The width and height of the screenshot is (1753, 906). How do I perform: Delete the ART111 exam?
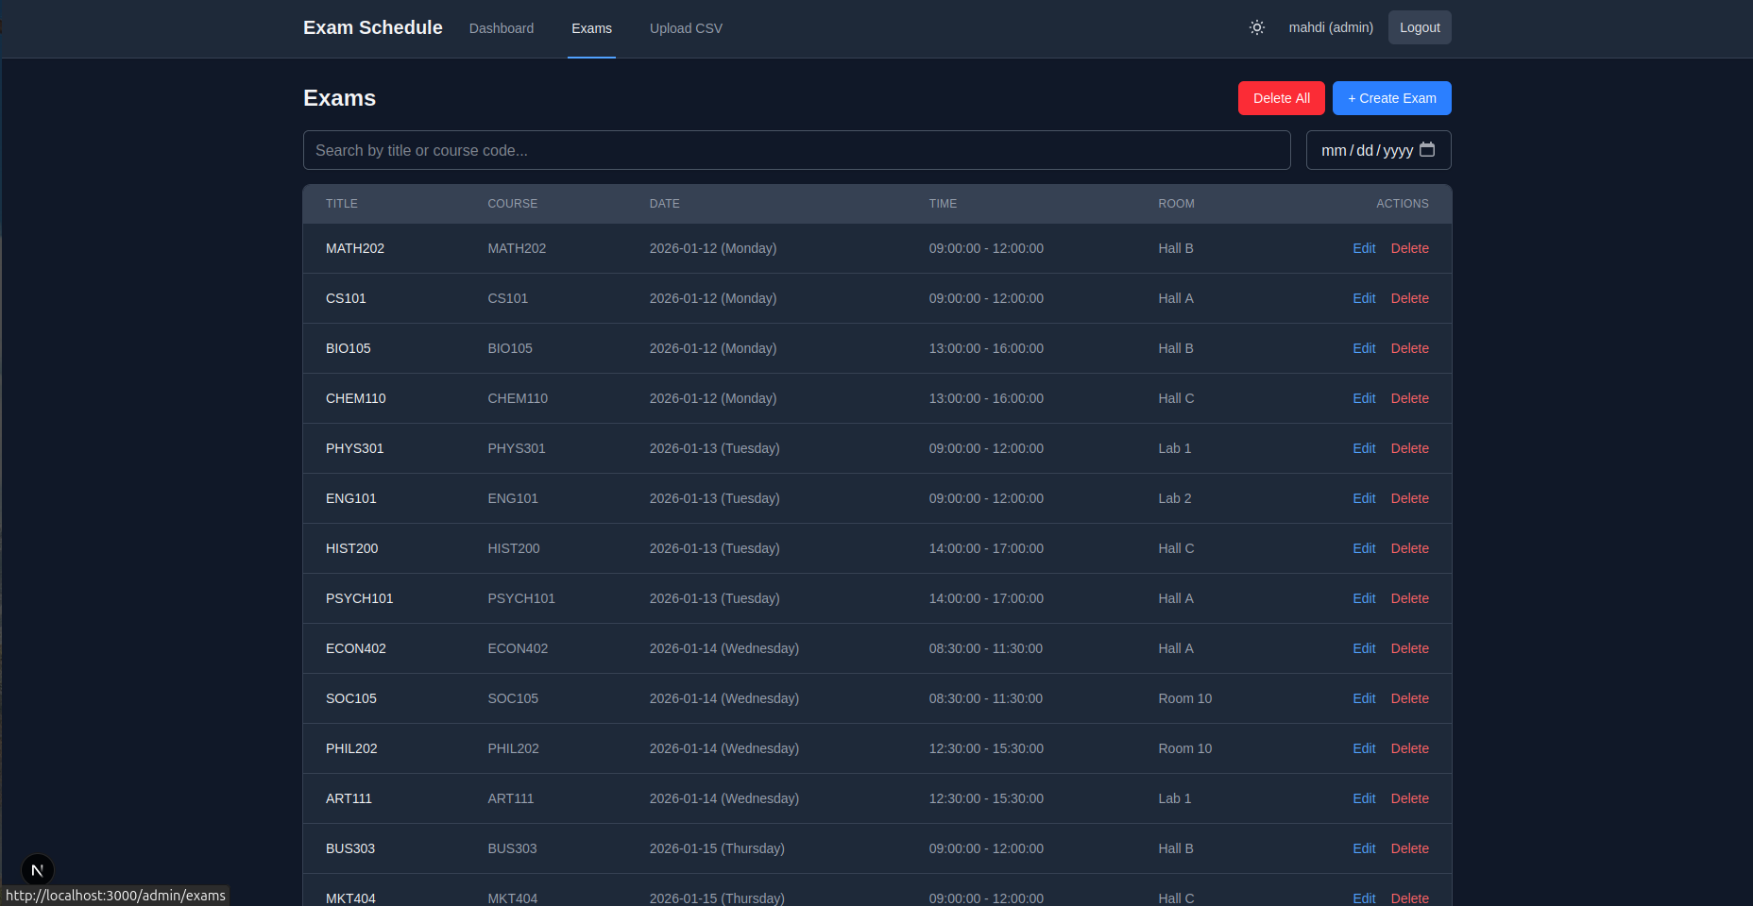point(1409,798)
